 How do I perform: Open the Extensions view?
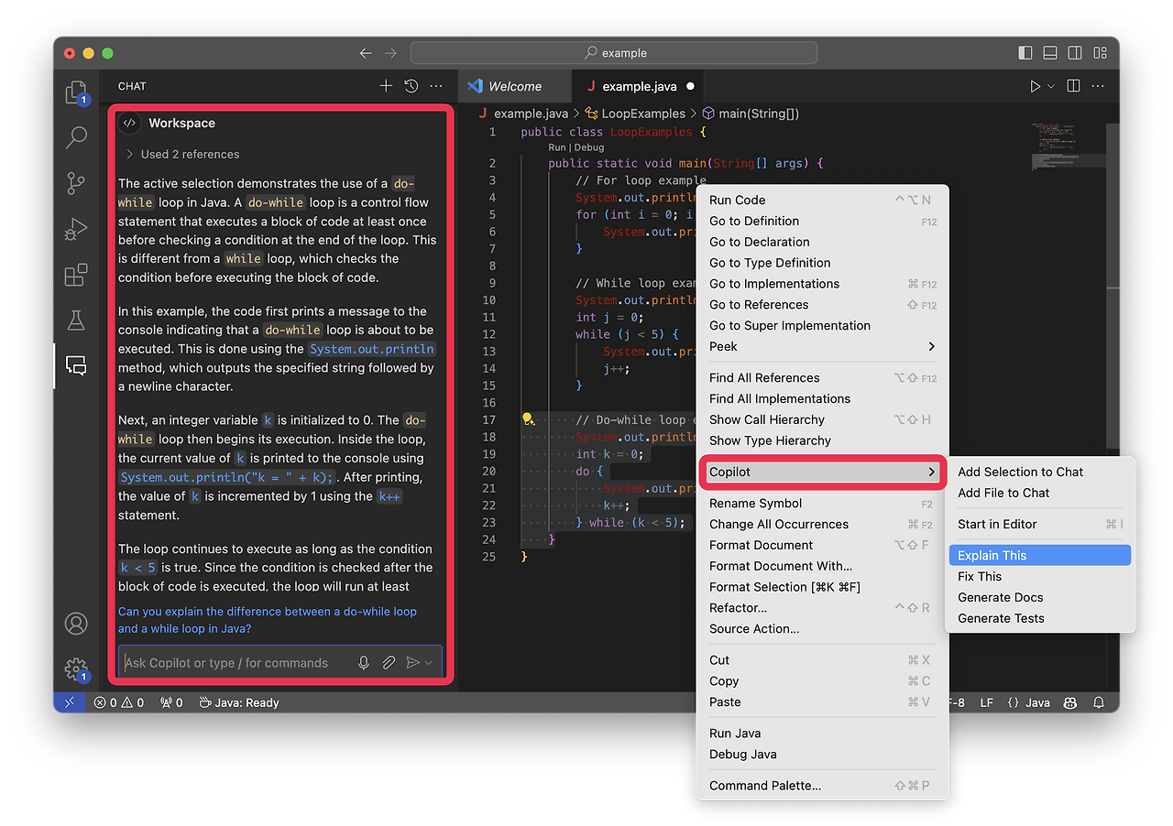tap(76, 275)
